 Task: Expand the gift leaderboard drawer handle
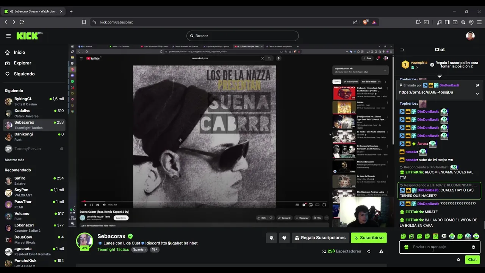coord(440,76)
